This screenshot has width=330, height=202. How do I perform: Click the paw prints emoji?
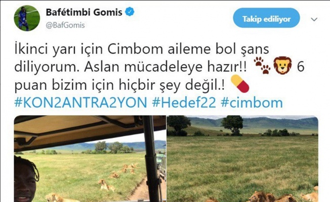[x=262, y=66]
